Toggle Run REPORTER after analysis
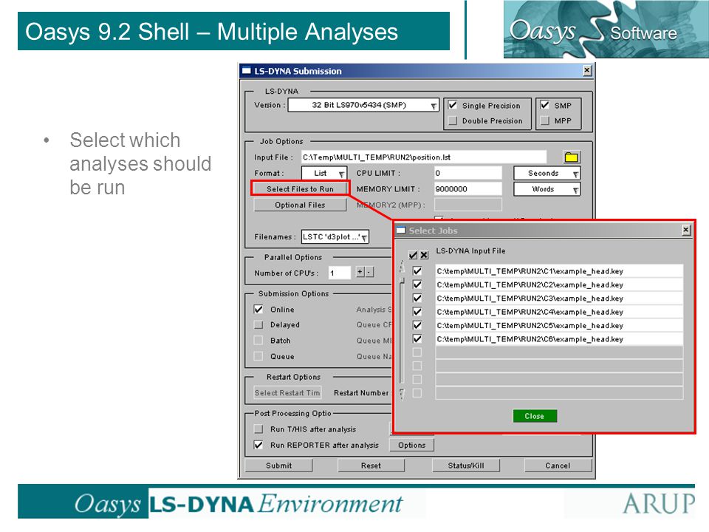 [x=258, y=445]
